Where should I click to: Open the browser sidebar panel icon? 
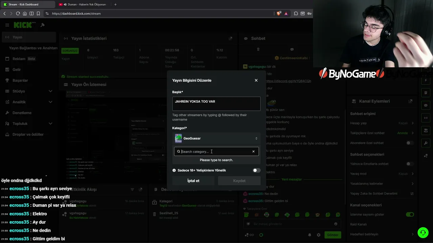(x=31, y=13)
